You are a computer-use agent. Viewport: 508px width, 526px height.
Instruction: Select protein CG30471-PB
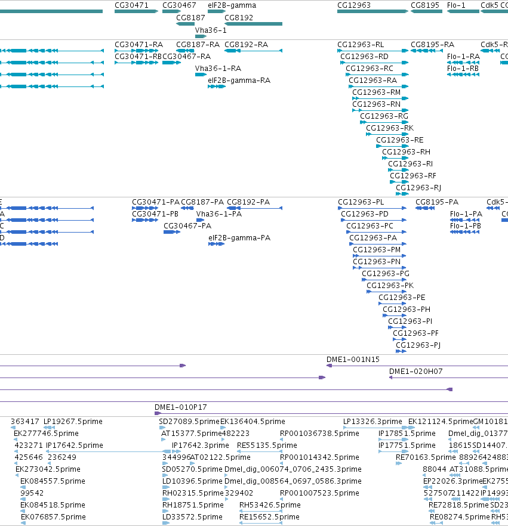pos(155,214)
